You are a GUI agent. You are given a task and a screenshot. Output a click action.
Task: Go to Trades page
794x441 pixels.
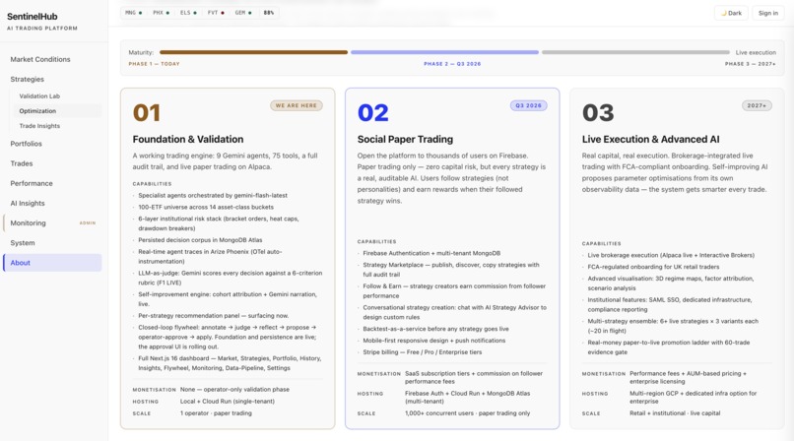(x=22, y=163)
